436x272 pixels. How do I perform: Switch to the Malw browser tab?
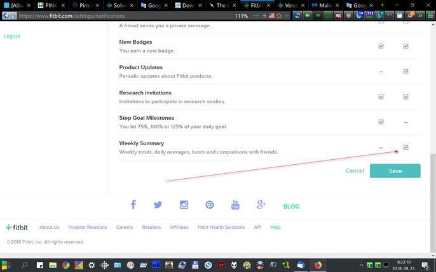click(325, 5)
